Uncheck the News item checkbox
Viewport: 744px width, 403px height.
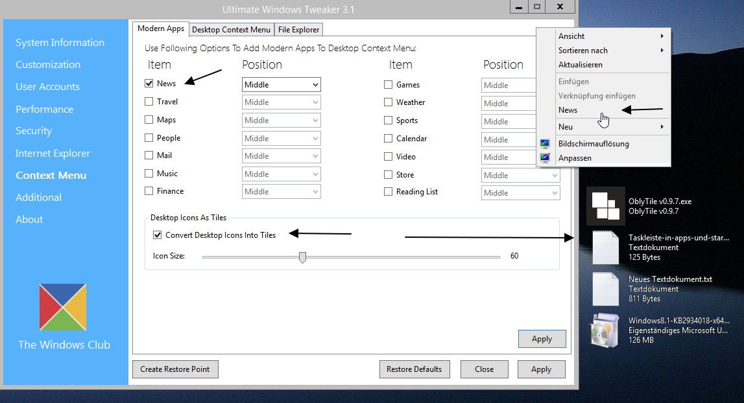(x=149, y=84)
